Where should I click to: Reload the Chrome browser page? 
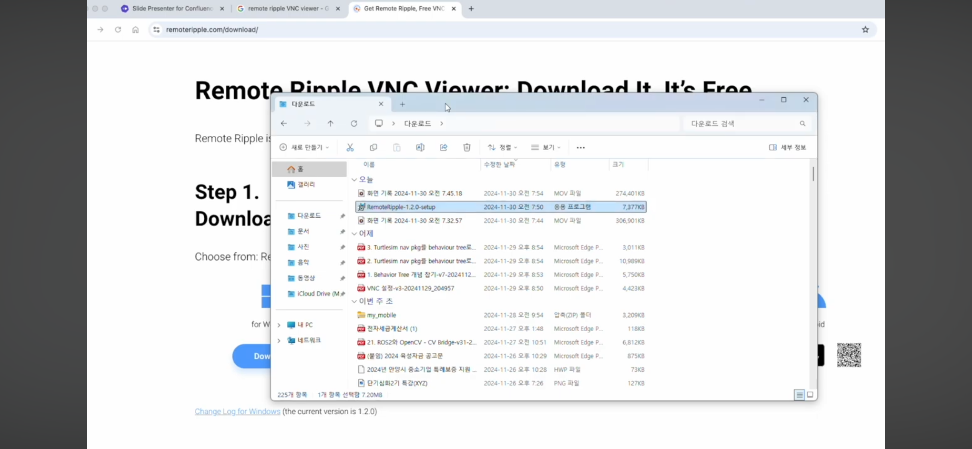click(118, 30)
